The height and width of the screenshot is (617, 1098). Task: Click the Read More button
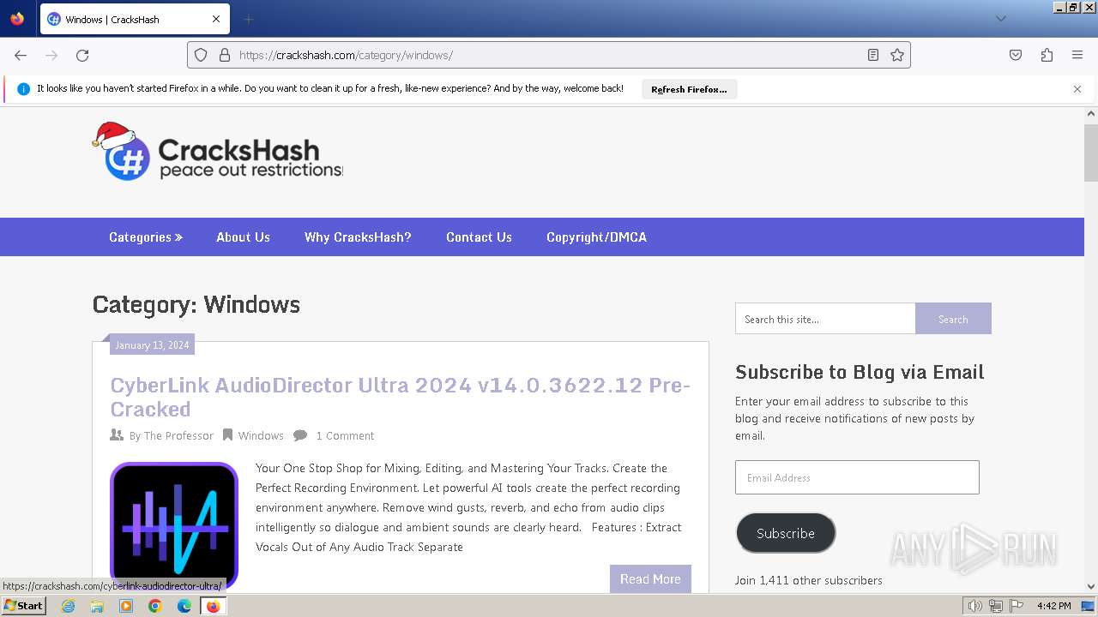650,579
